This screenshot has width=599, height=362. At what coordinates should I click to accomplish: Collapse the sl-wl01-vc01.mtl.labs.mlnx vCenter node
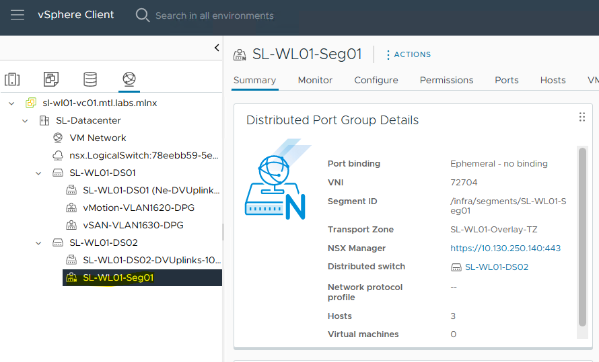[11, 103]
